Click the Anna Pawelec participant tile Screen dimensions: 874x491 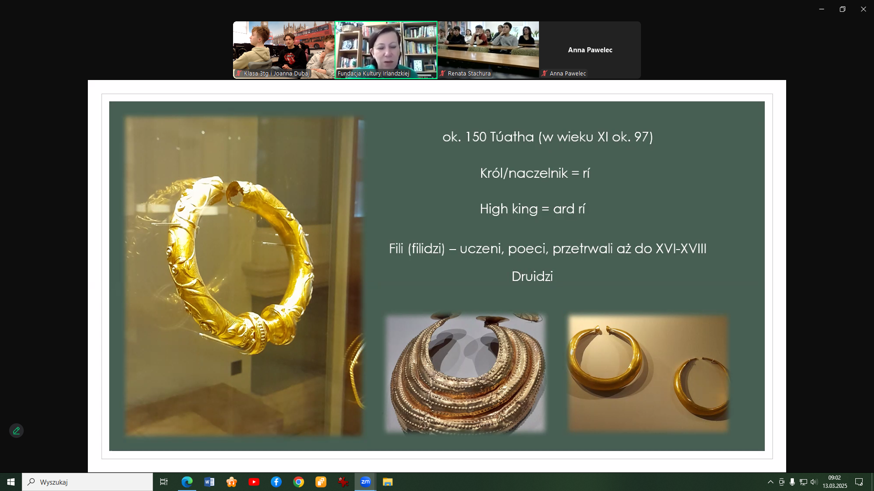590,50
